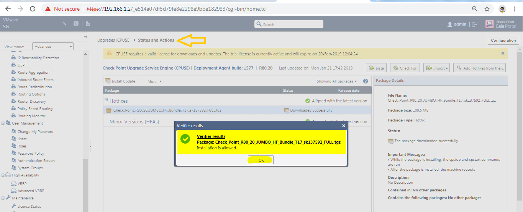523x212 pixels.
Task: Open Router Discovery page
Action: 32,102
